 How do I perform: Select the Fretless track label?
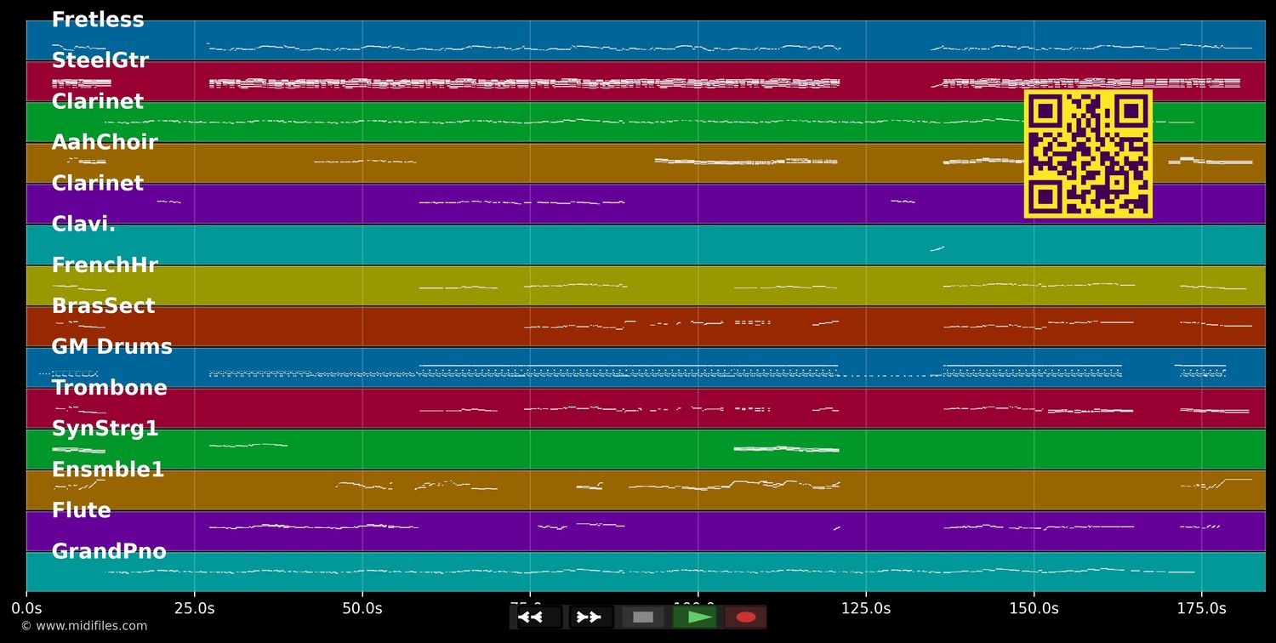[x=98, y=20]
